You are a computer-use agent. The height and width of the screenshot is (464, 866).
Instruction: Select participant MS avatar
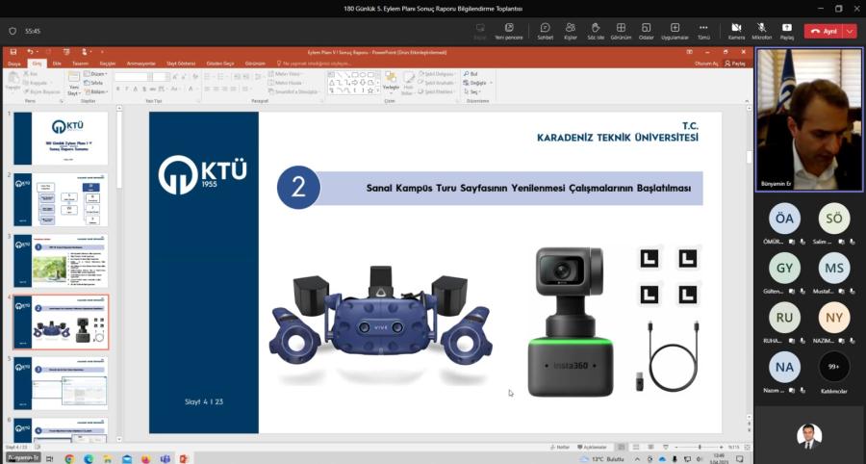click(834, 268)
